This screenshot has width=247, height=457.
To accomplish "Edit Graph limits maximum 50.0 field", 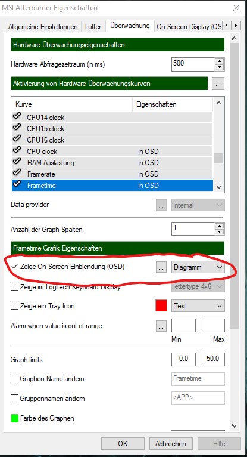I will tap(212, 359).
